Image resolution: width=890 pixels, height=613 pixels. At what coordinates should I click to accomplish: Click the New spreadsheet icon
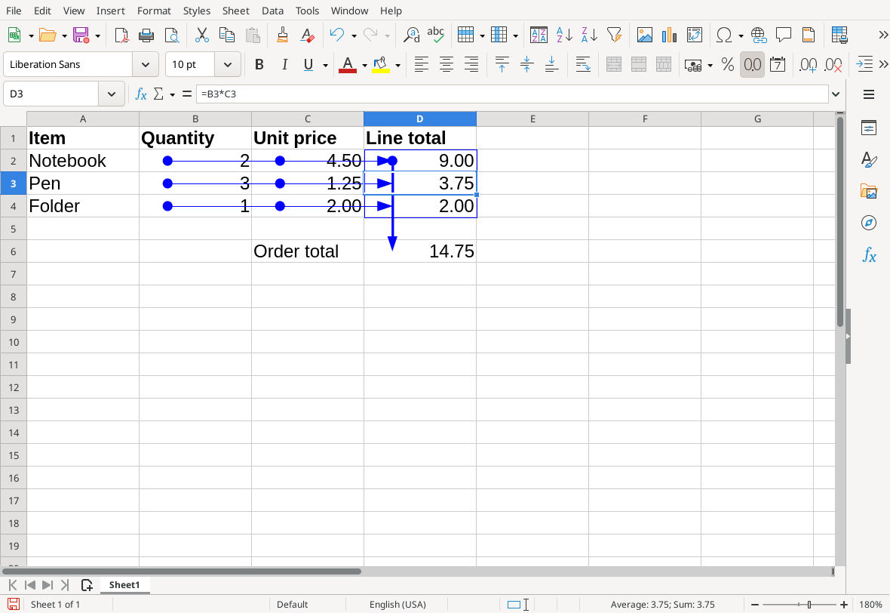click(x=15, y=35)
